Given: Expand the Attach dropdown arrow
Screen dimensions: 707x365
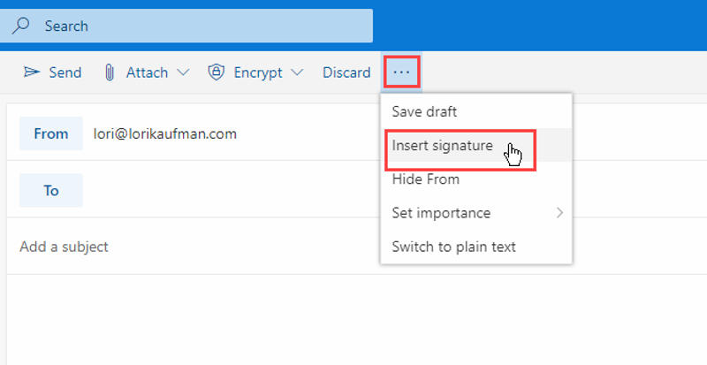Looking at the screenshot, I should (x=183, y=72).
